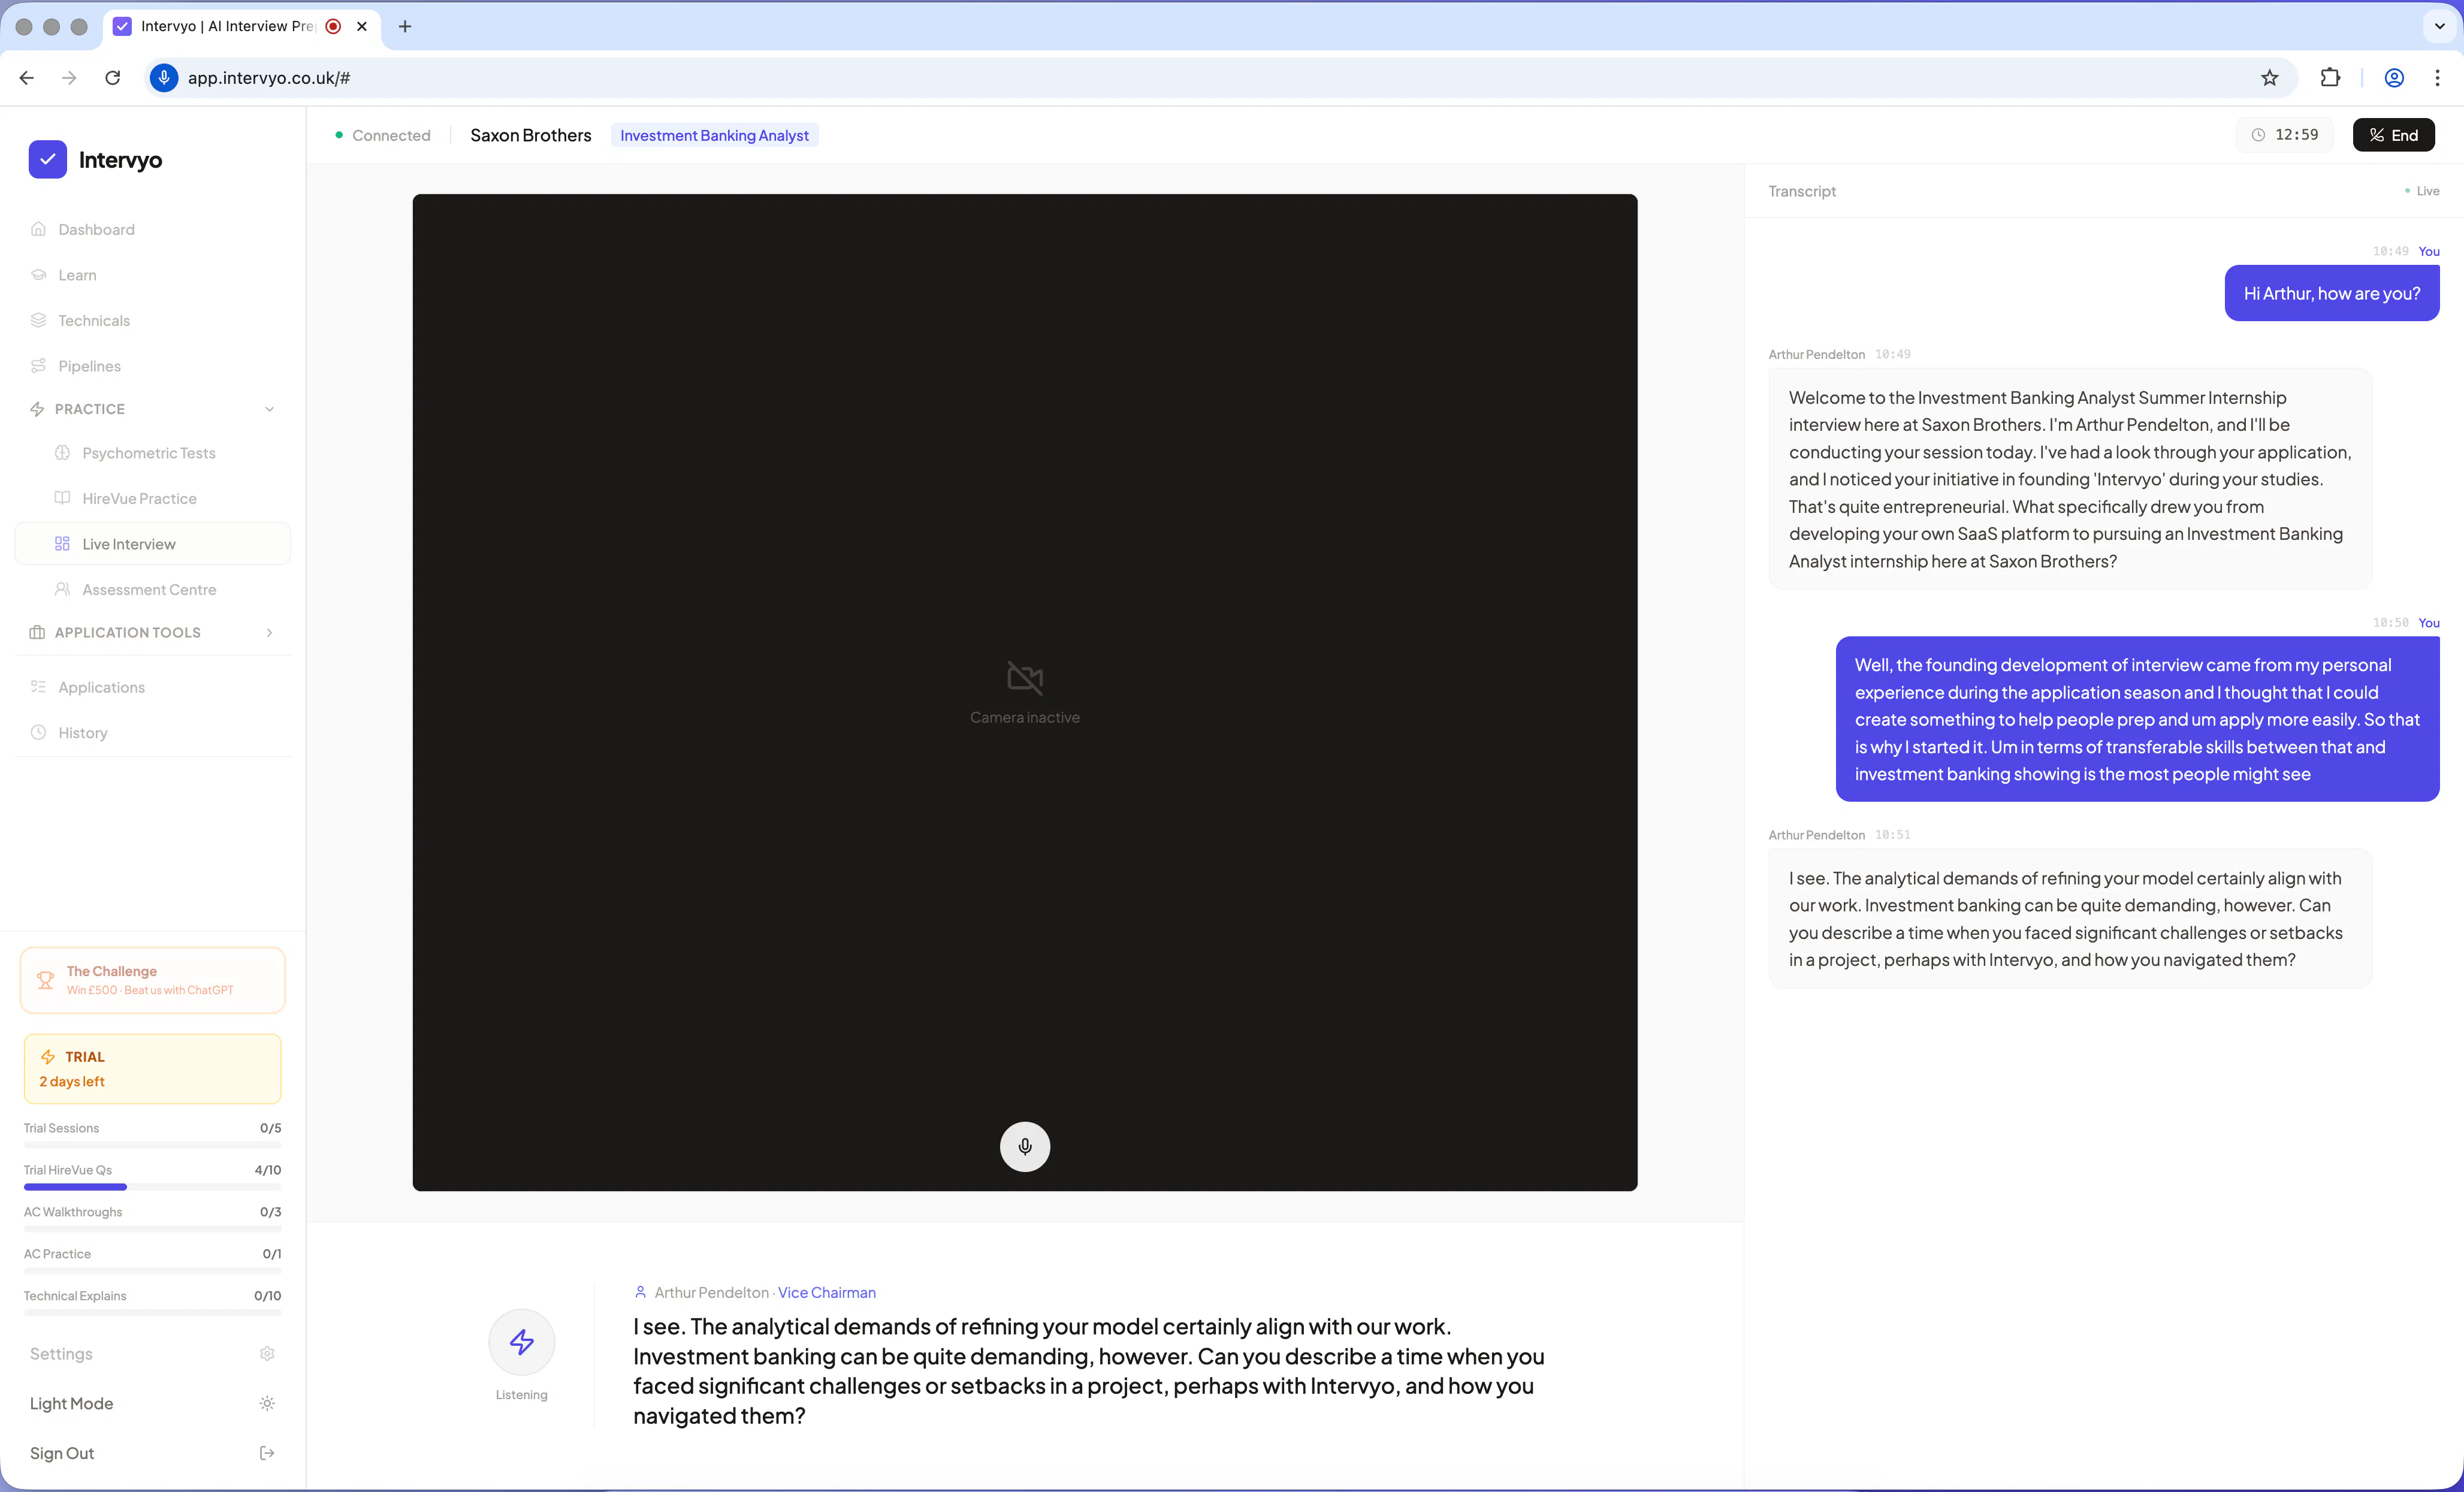Toggle Light Mode sun icon
The height and width of the screenshot is (1492, 2464).
[267, 1404]
